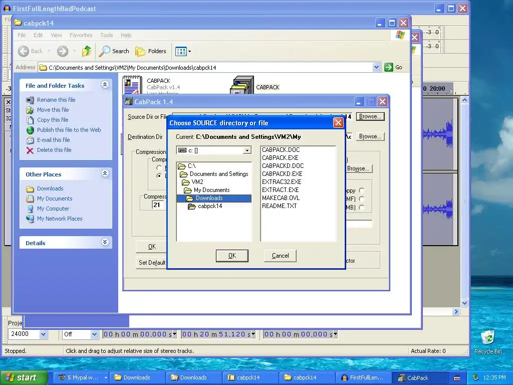Select the VM2 folder in tree
The image size is (513, 385).
(x=193, y=182)
